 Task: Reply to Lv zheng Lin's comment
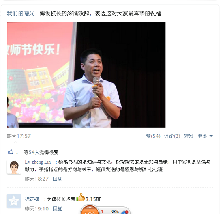(57, 179)
